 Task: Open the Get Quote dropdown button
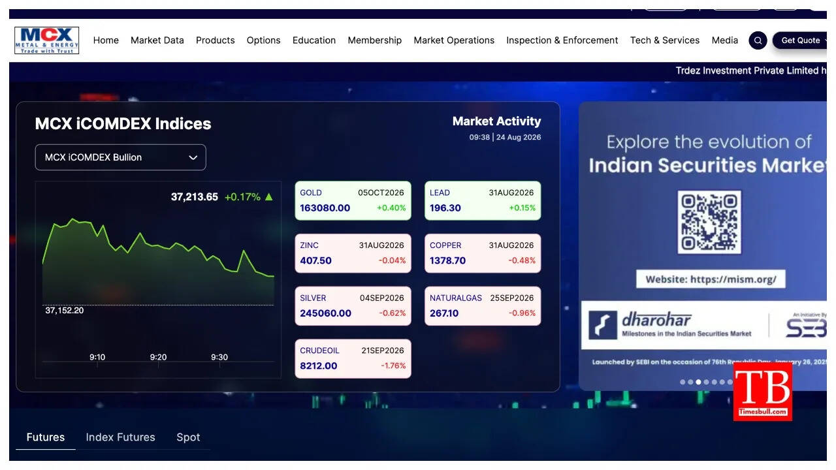coord(800,40)
